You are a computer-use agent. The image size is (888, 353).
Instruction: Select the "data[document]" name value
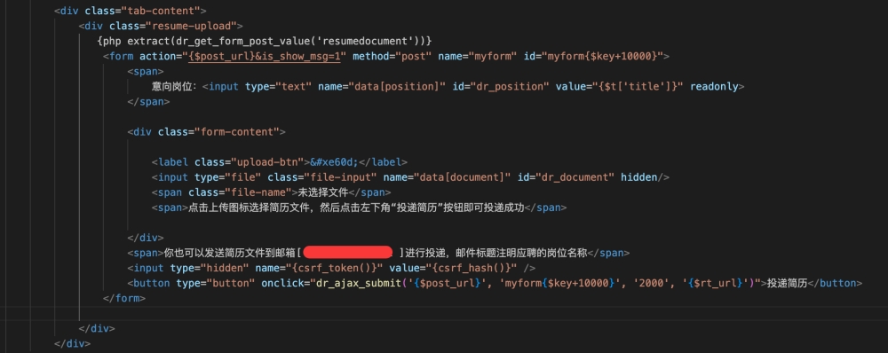pyautogui.click(x=462, y=177)
